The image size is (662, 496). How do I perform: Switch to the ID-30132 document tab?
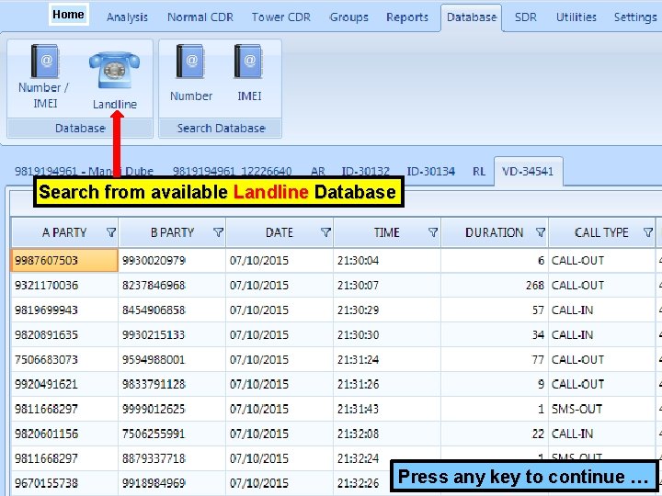(x=365, y=171)
